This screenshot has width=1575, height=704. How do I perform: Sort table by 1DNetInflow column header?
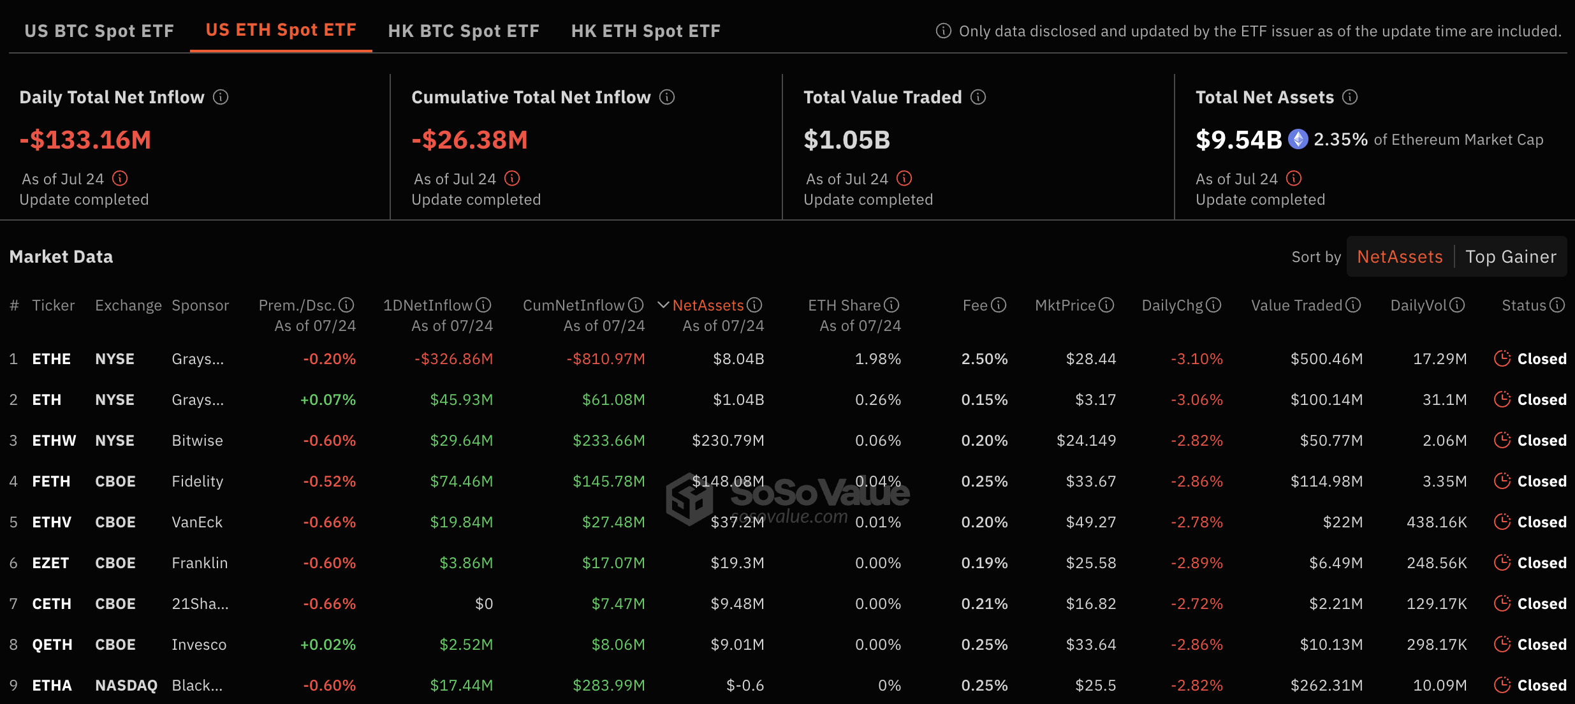pyautogui.click(x=427, y=305)
